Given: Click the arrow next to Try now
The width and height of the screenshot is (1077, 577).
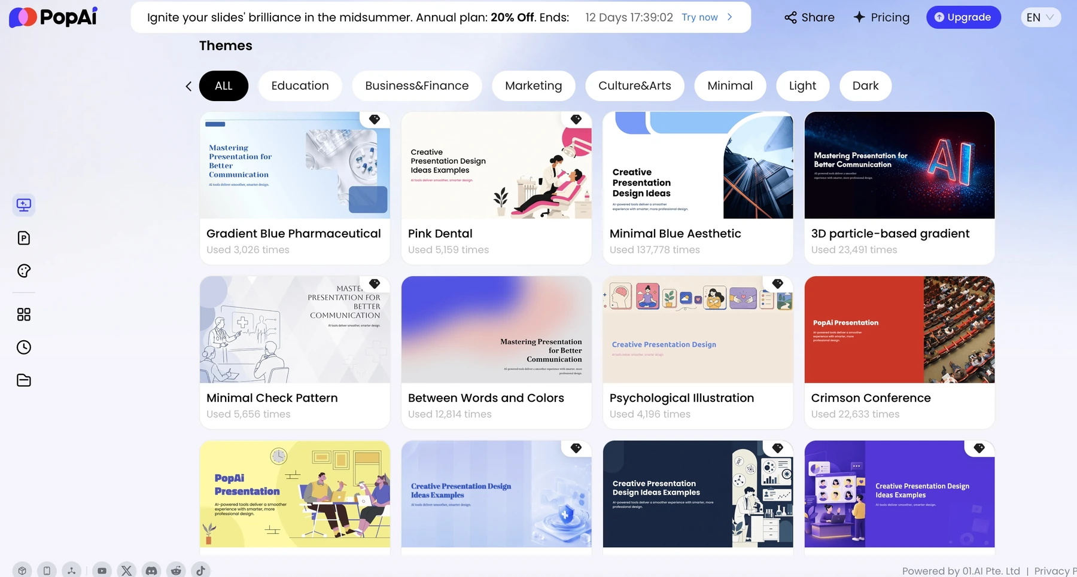Looking at the screenshot, I should [729, 17].
